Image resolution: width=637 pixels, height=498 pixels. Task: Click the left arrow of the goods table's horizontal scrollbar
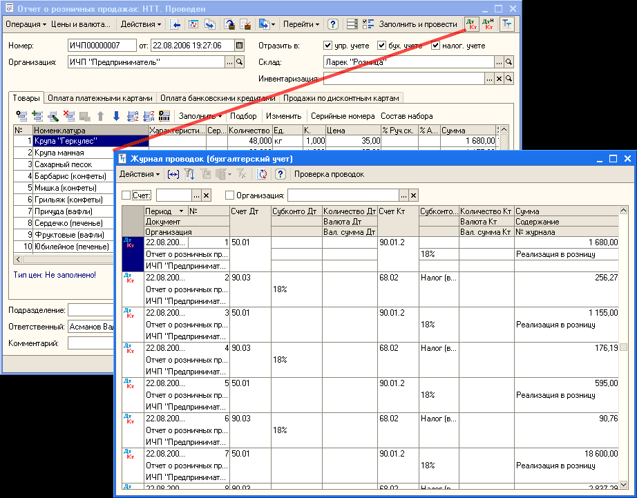tap(18, 259)
